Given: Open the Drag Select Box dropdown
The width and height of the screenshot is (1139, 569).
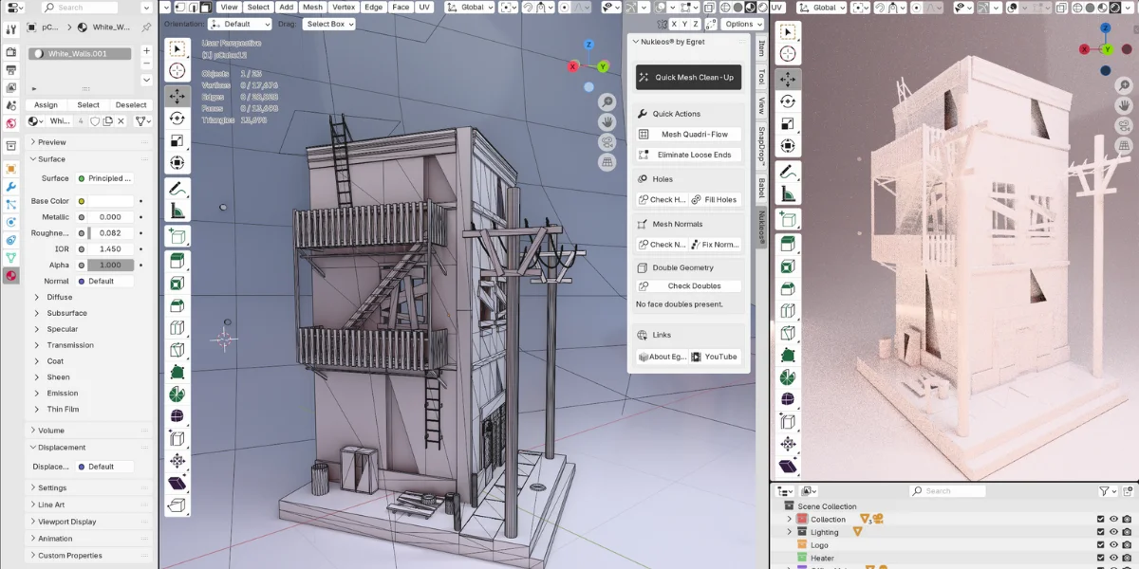Looking at the screenshot, I should click(327, 24).
